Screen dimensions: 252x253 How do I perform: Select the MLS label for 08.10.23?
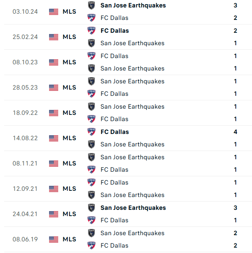(x=69, y=62)
